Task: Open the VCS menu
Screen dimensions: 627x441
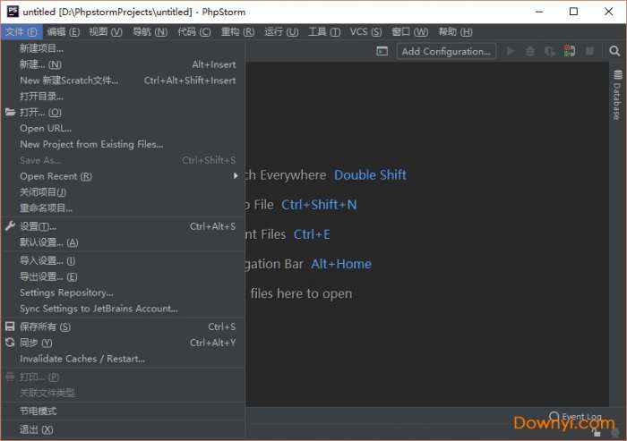Action: coord(364,31)
